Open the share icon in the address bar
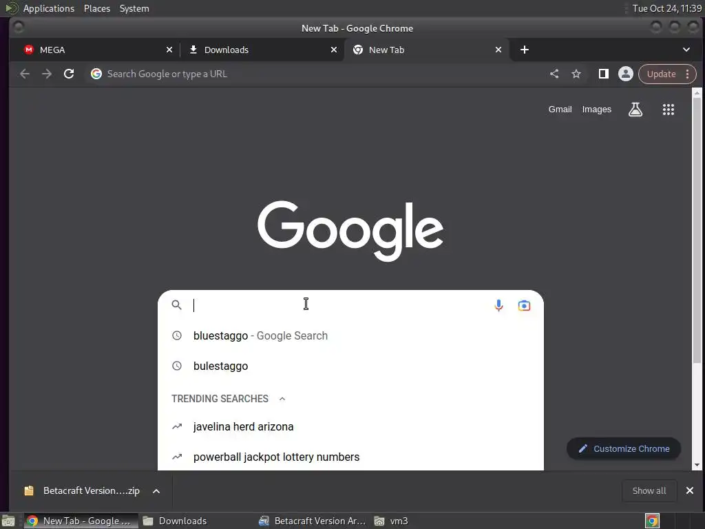Image resolution: width=705 pixels, height=529 pixels. (x=554, y=74)
